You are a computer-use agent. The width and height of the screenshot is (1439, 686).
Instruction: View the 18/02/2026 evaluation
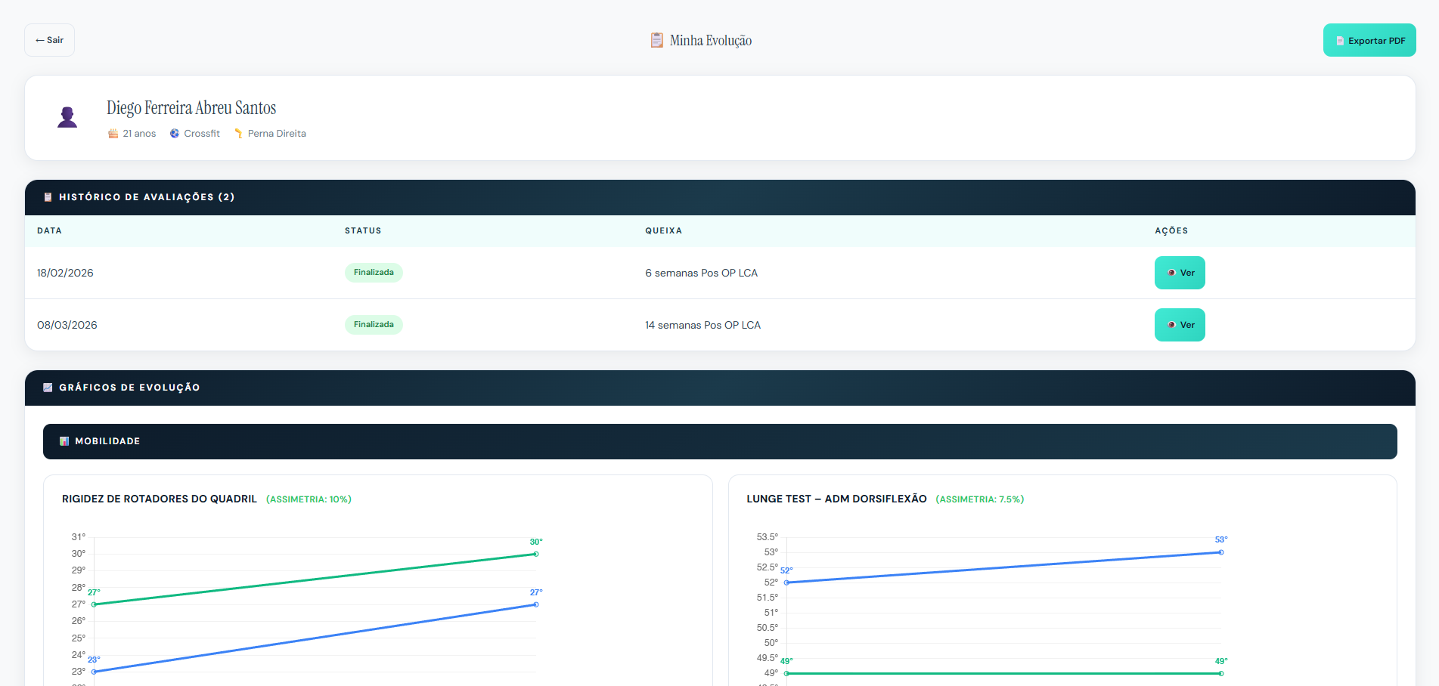[x=1179, y=273]
